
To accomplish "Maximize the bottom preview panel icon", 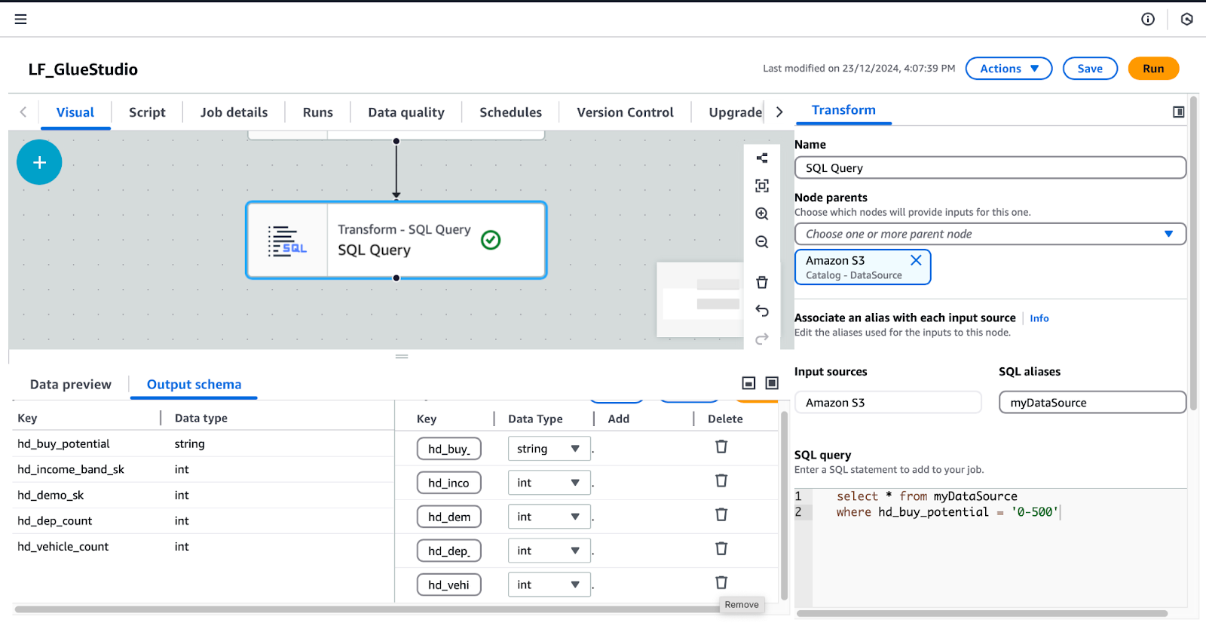I will (772, 383).
